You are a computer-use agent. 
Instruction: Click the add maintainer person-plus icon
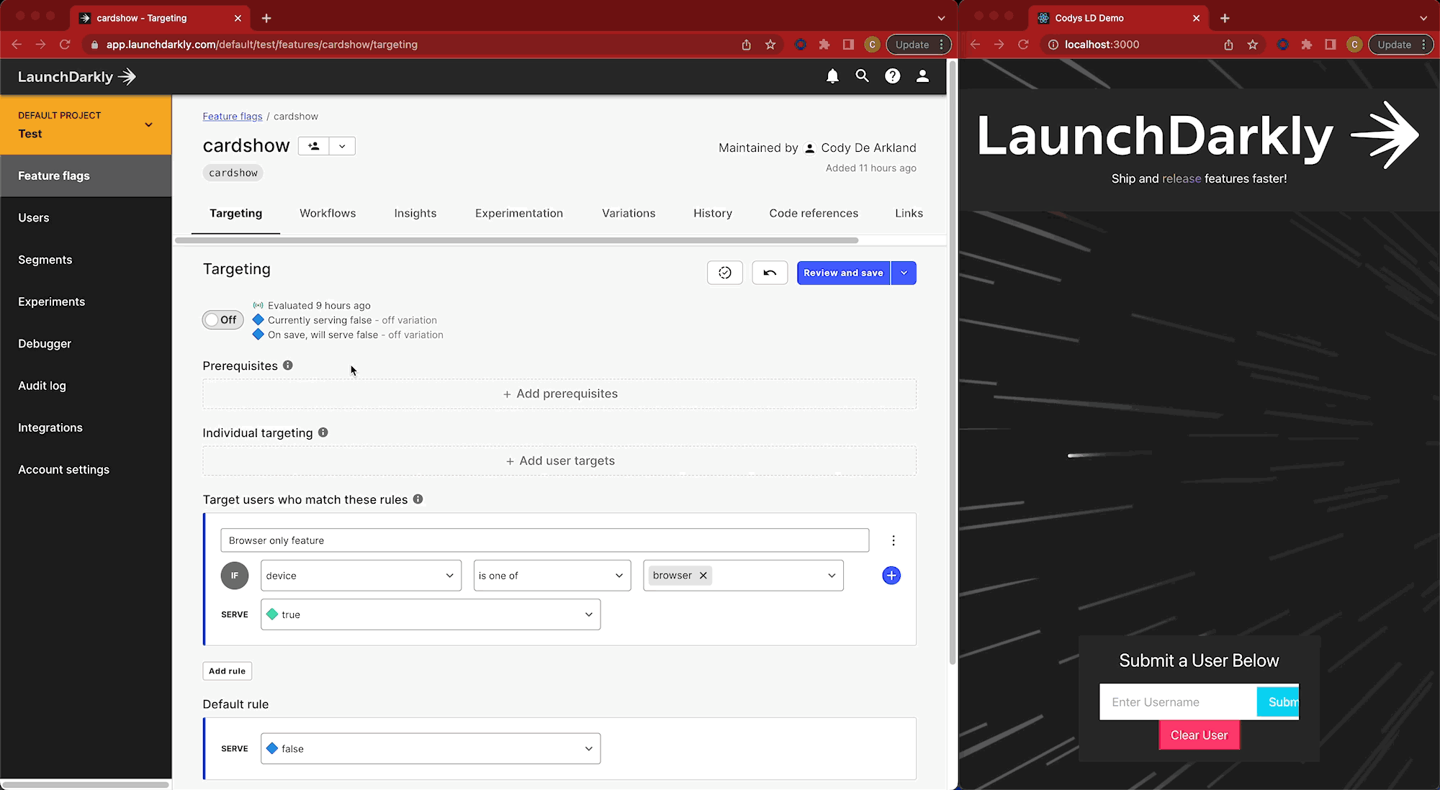point(314,146)
